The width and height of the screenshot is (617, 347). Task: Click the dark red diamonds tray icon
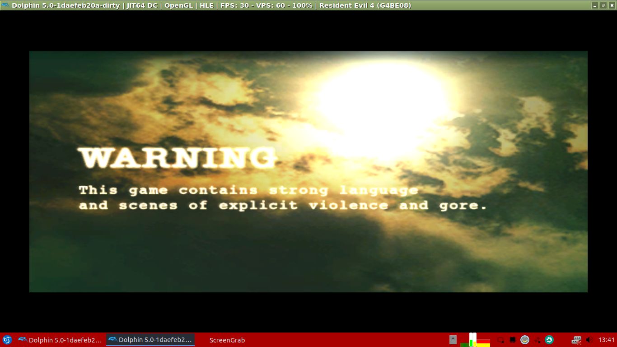pos(538,340)
